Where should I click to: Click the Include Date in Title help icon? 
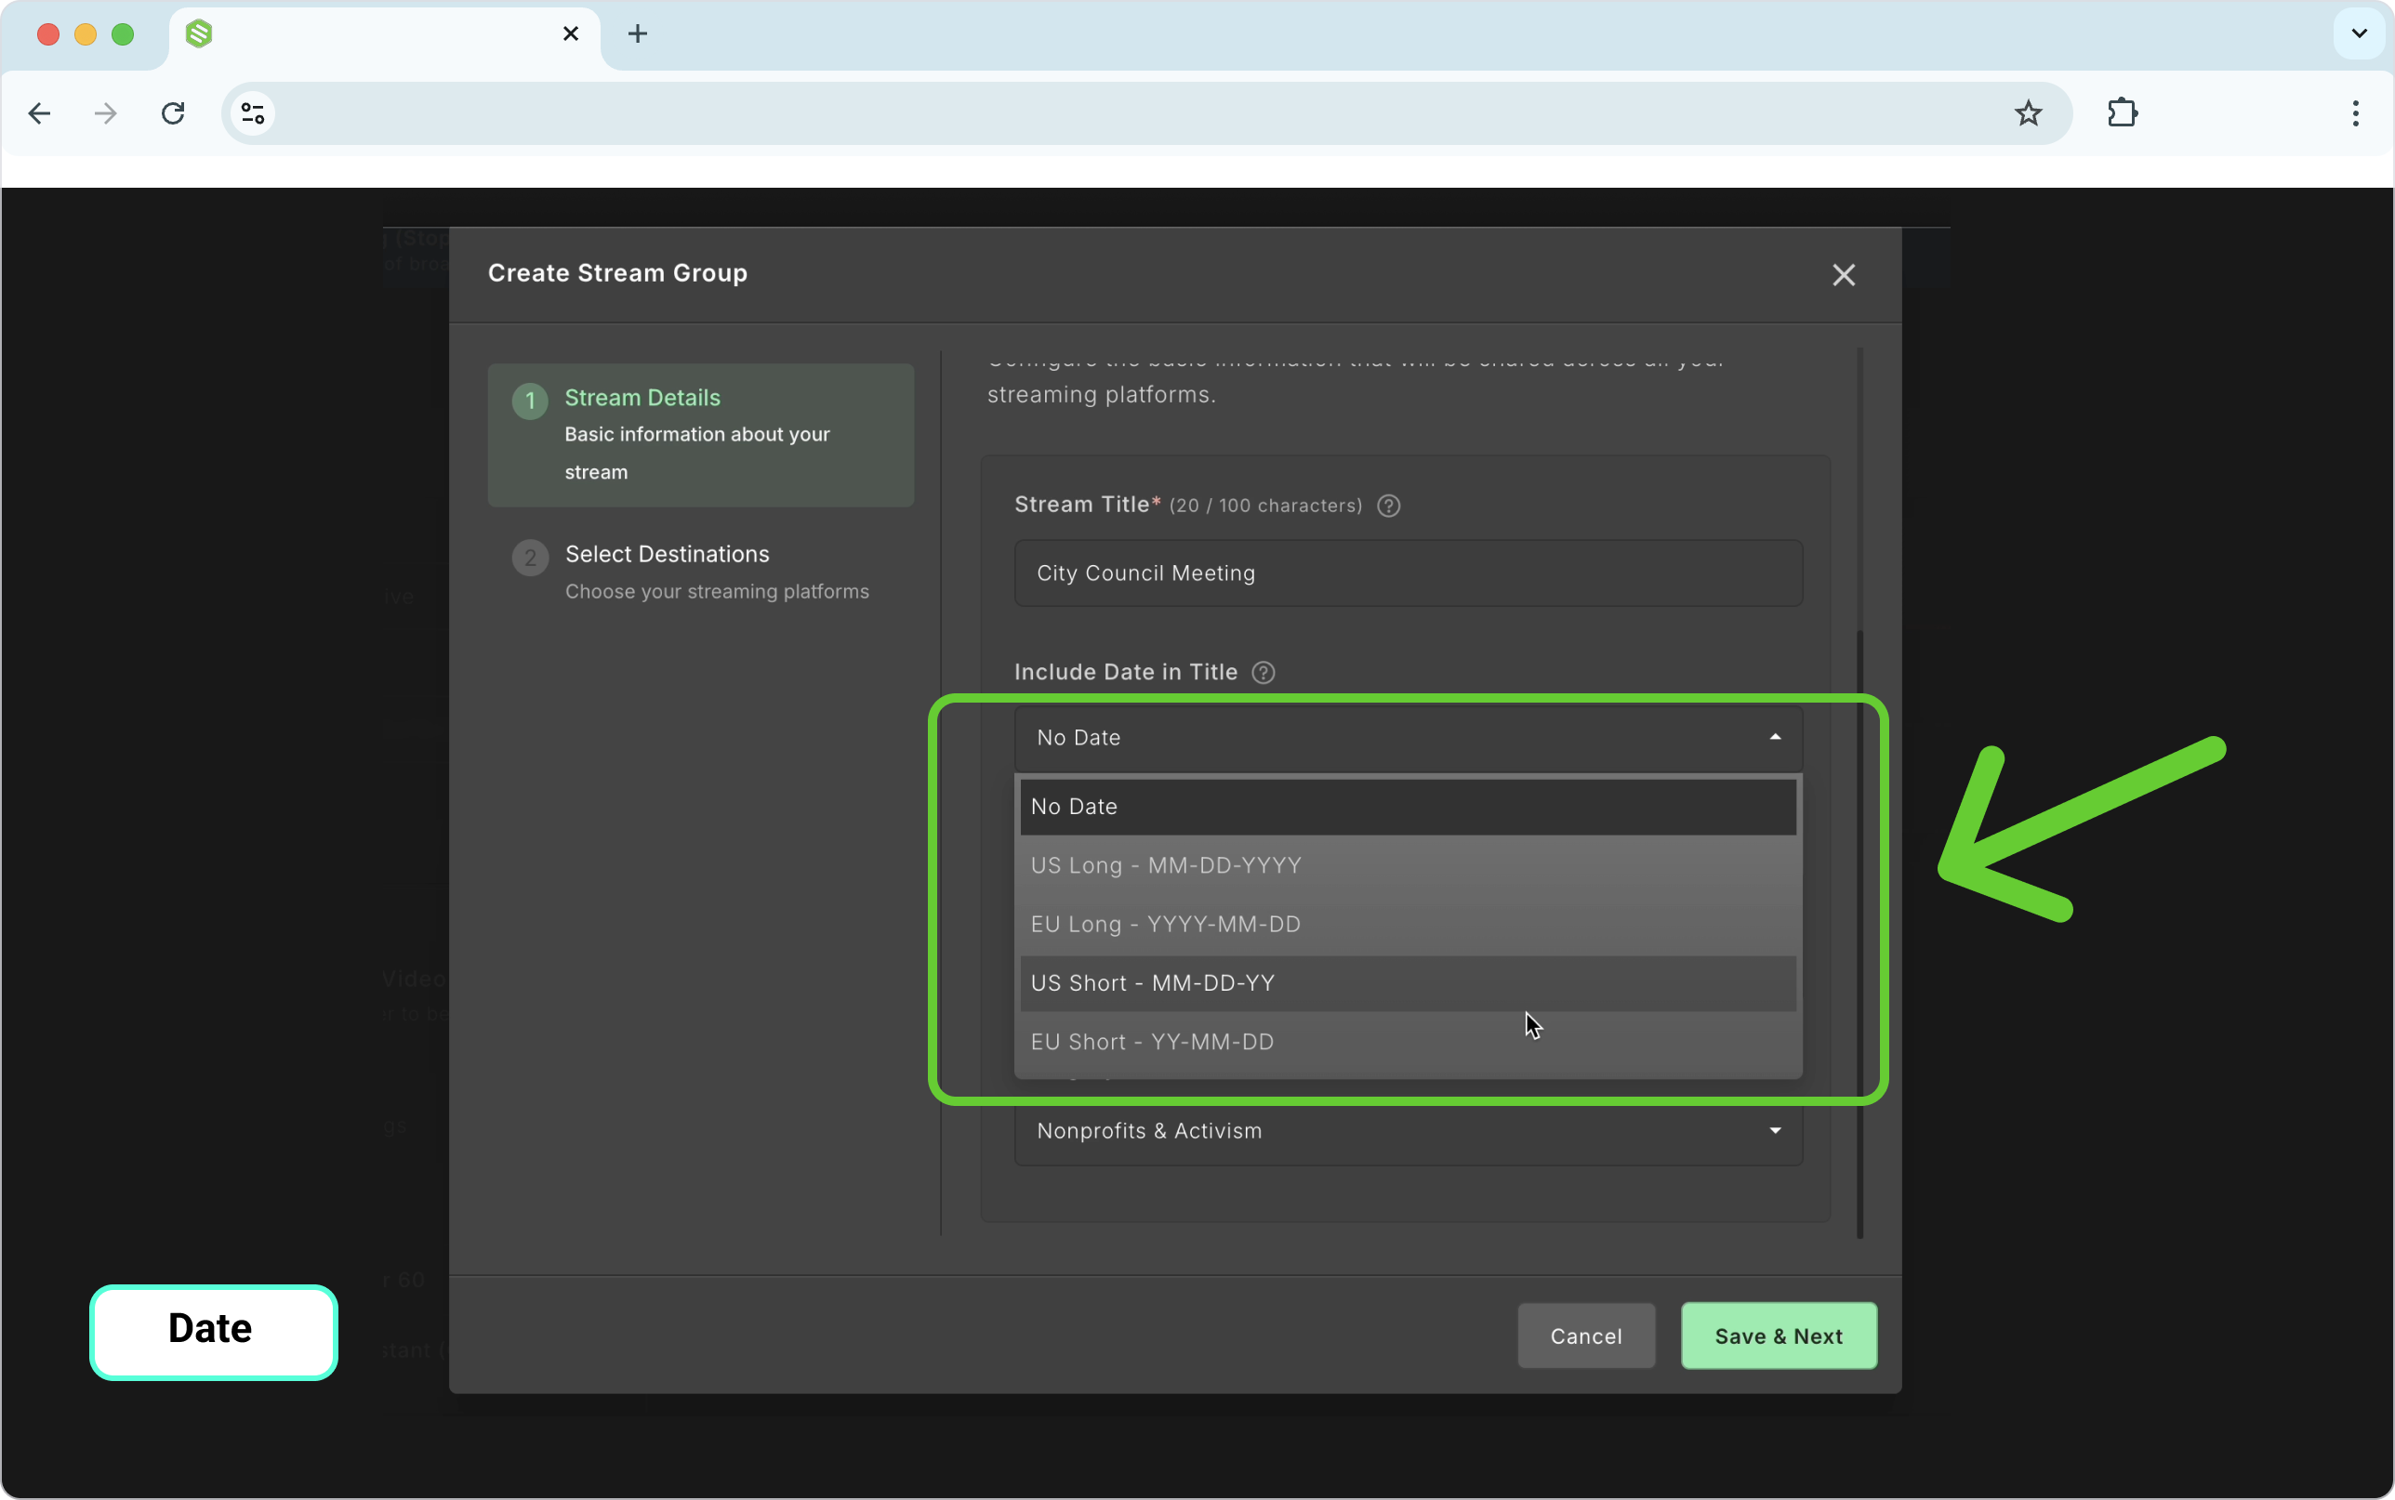coord(1263,673)
